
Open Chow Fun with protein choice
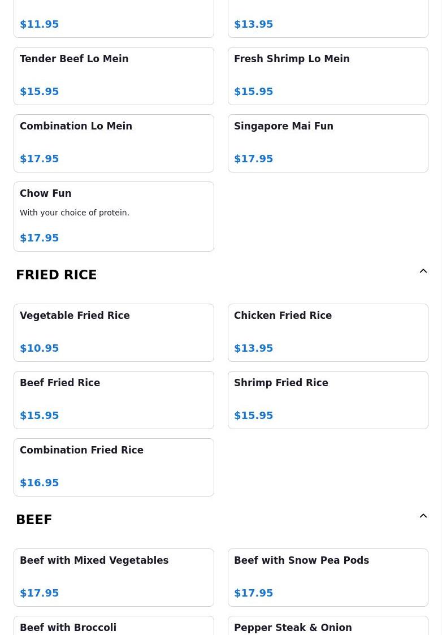(114, 216)
